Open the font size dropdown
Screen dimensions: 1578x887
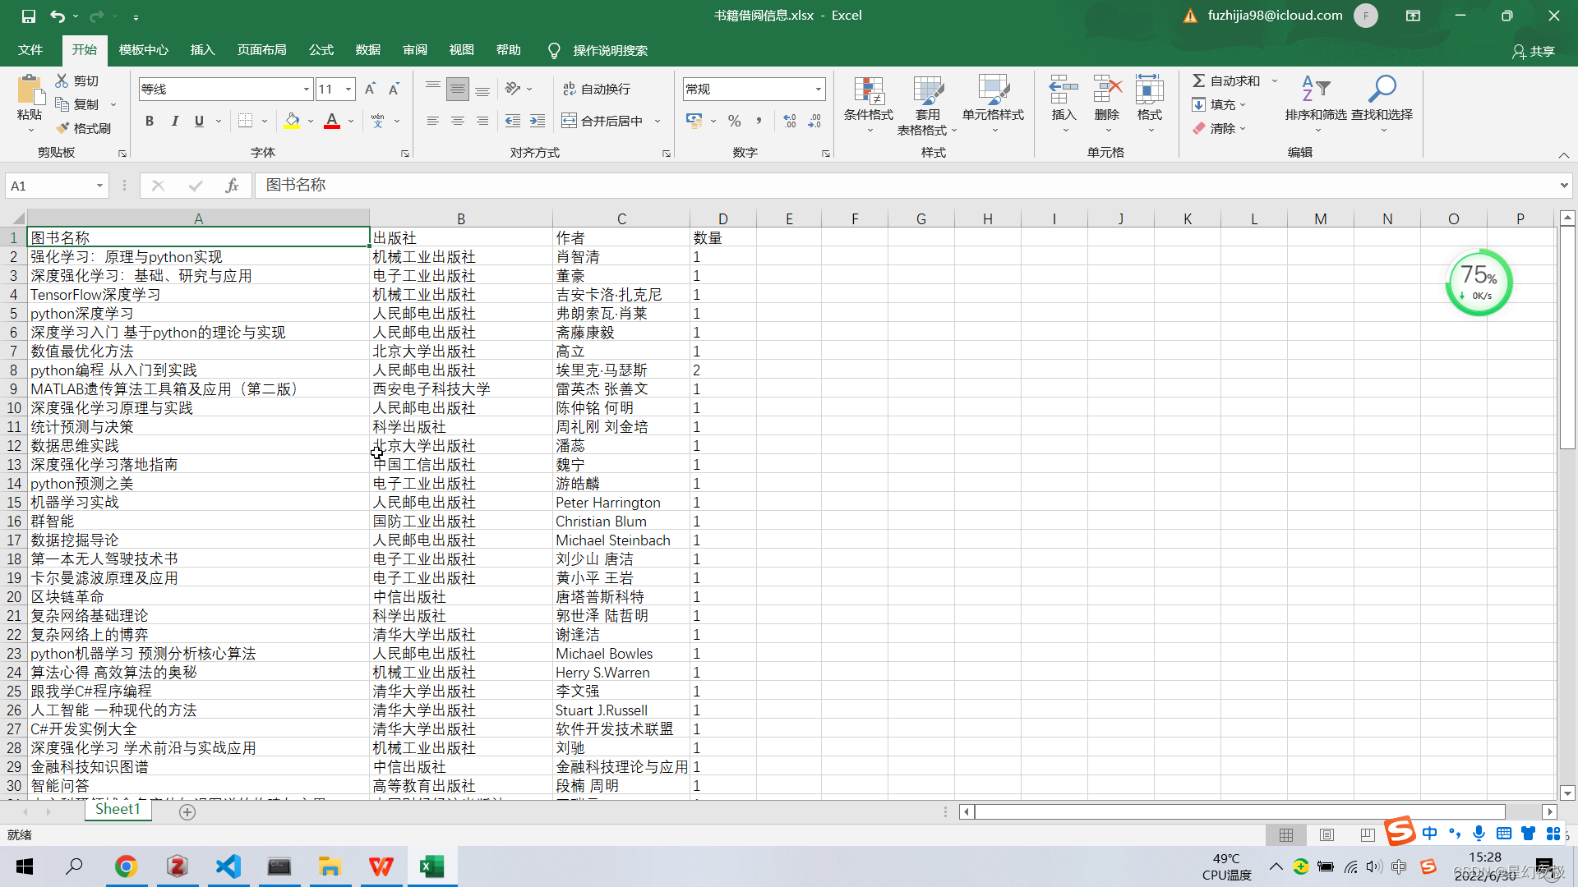348,88
